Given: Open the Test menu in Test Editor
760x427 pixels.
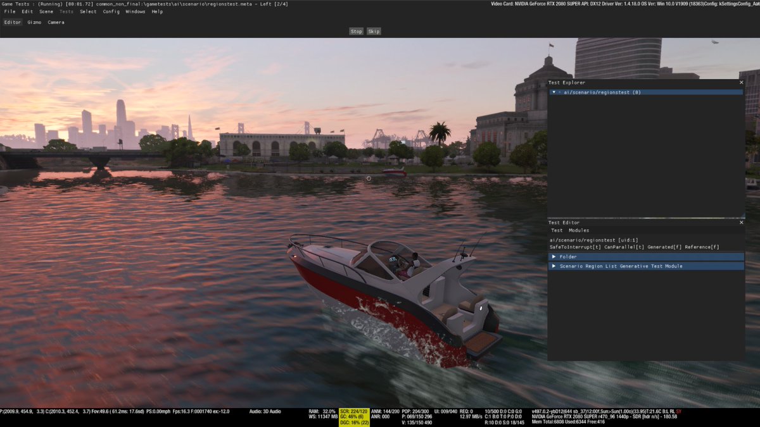Looking at the screenshot, I should [x=557, y=230].
